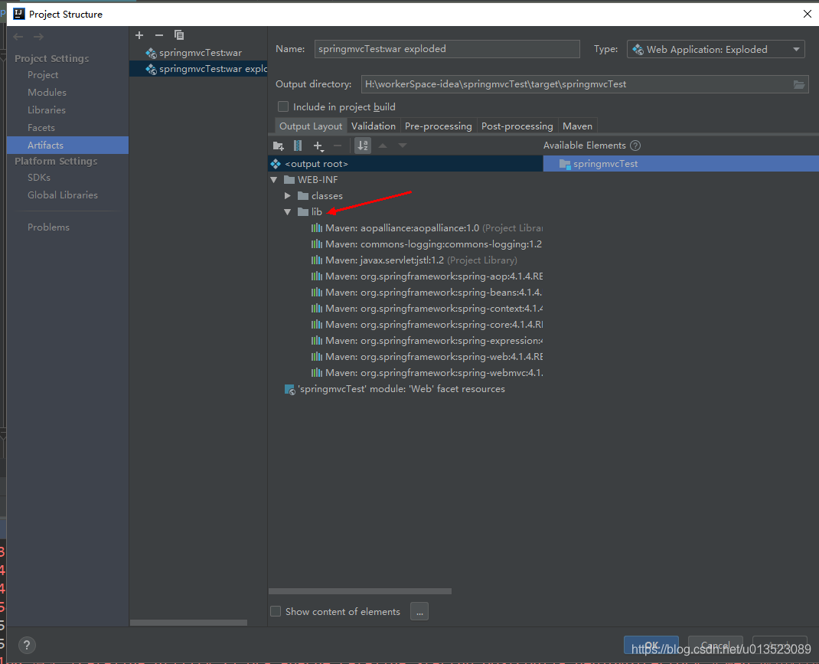Add a new artifact with the plus icon
This screenshot has width=819, height=664.
139,35
